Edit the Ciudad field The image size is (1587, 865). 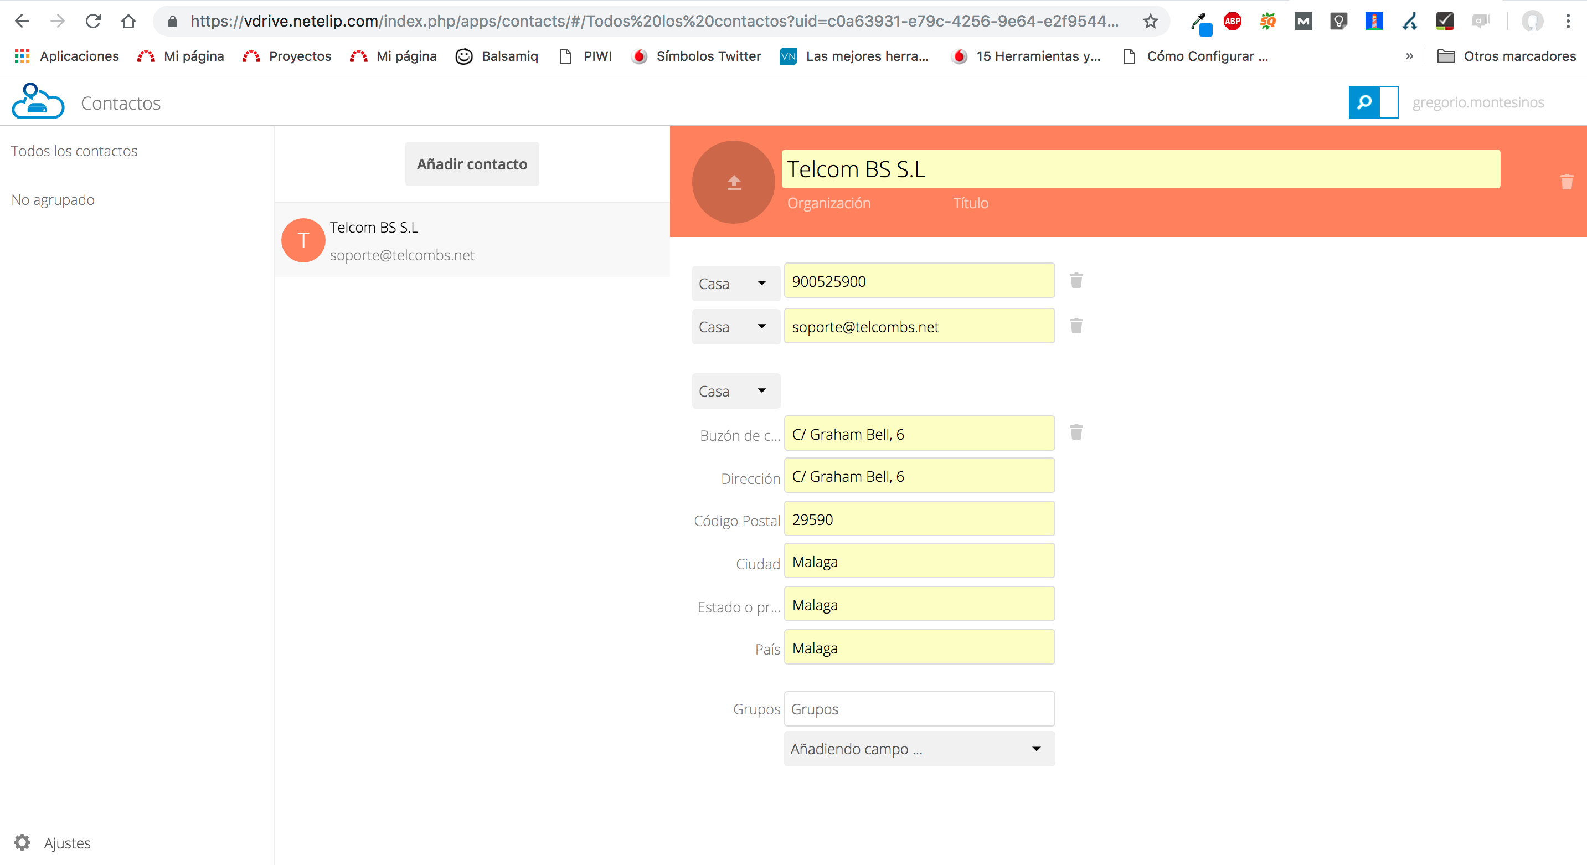point(919,562)
